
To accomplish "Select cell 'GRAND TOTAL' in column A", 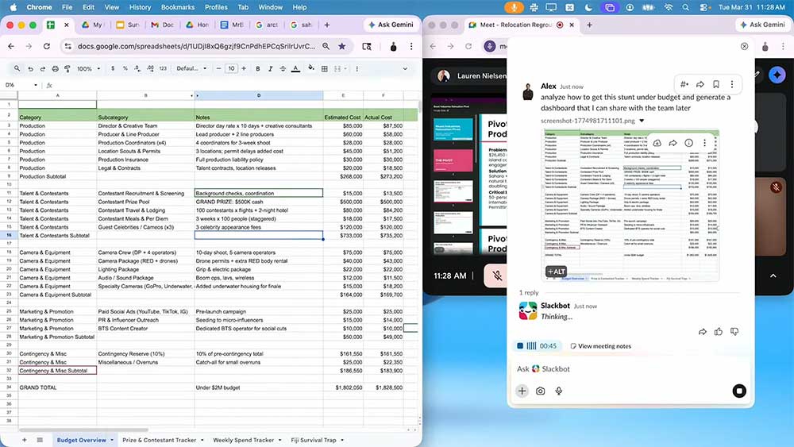I will click(57, 387).
